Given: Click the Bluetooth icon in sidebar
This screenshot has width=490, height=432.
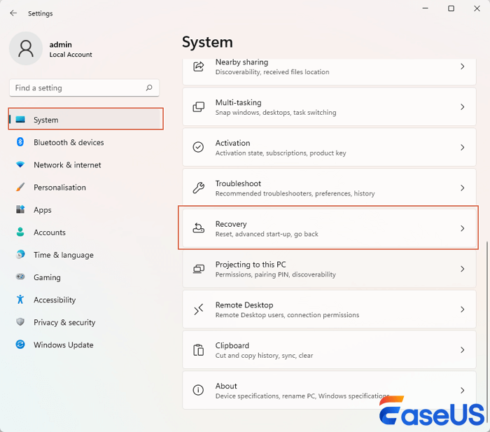Looking at the screenshot, I should pyautogui.click(x=20, y=142).
